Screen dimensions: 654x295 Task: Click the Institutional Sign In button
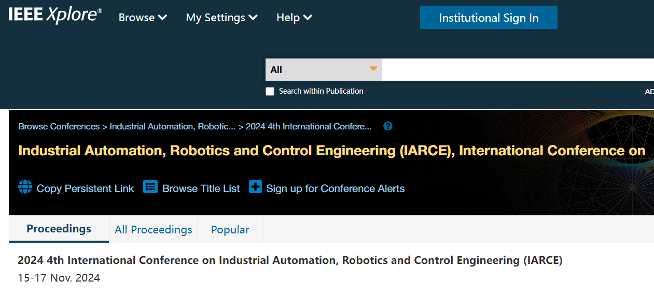point(489,18)
